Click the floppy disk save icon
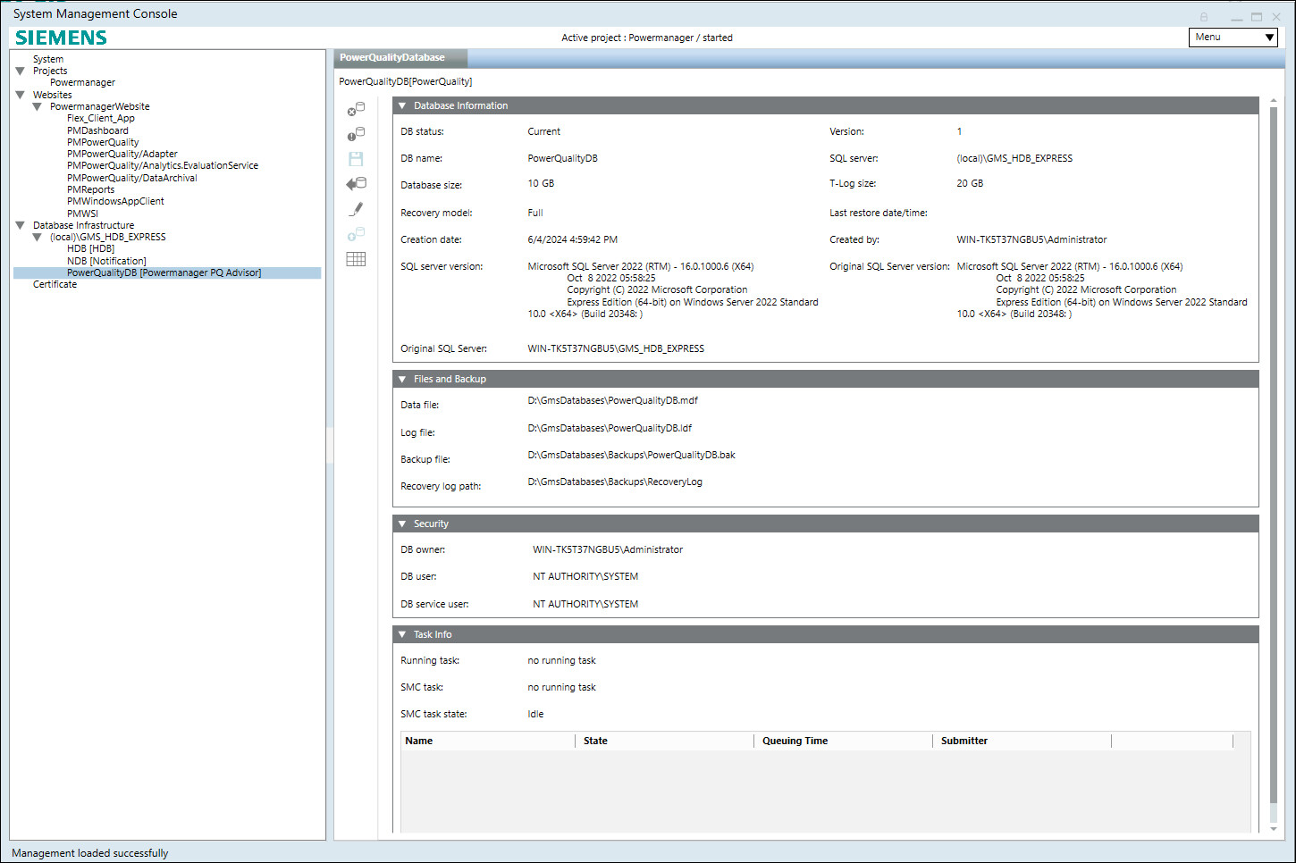Viewport: 1296px width, 863px height. 356,159
